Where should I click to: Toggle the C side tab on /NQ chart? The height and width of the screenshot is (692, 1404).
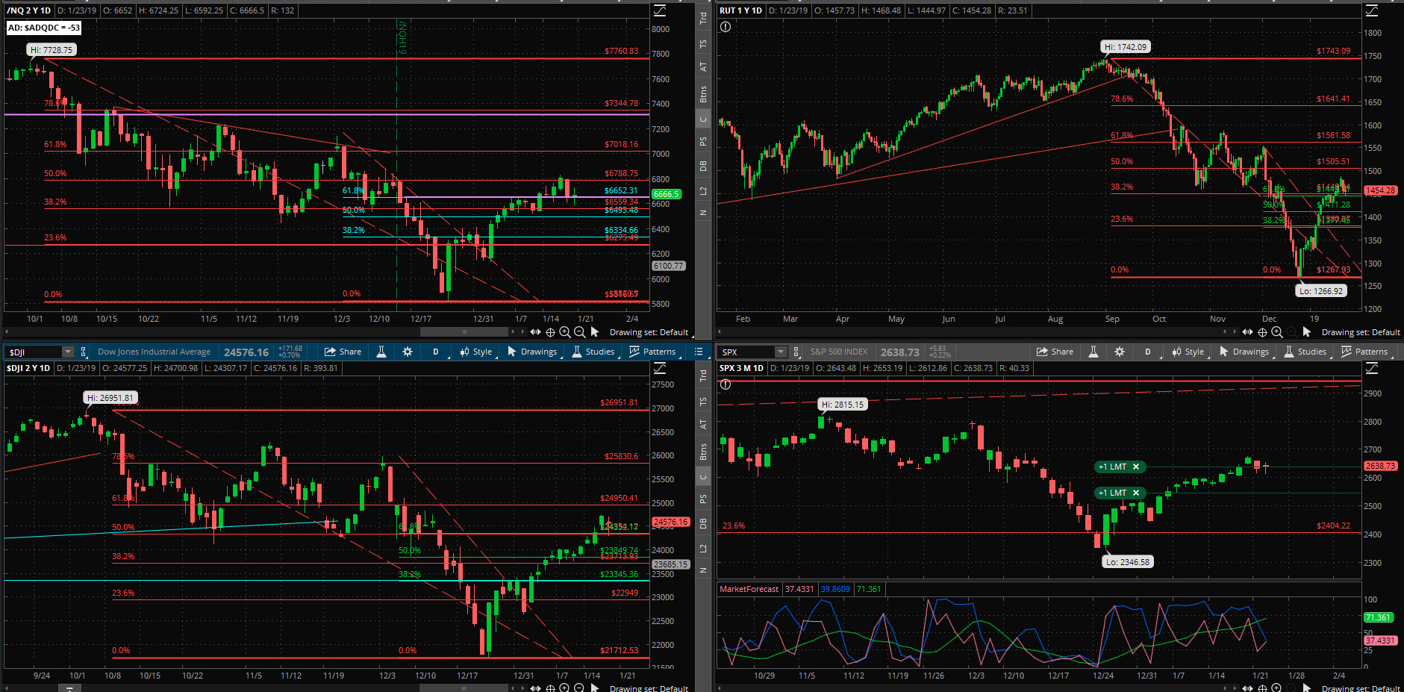click(703, 119)
